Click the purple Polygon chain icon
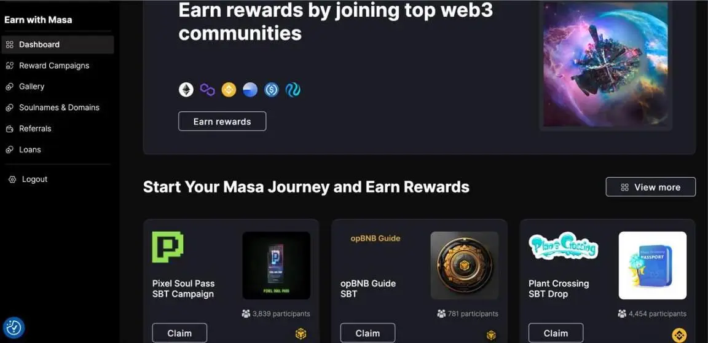This screenshot has height=343, width=708. [207, 90]
